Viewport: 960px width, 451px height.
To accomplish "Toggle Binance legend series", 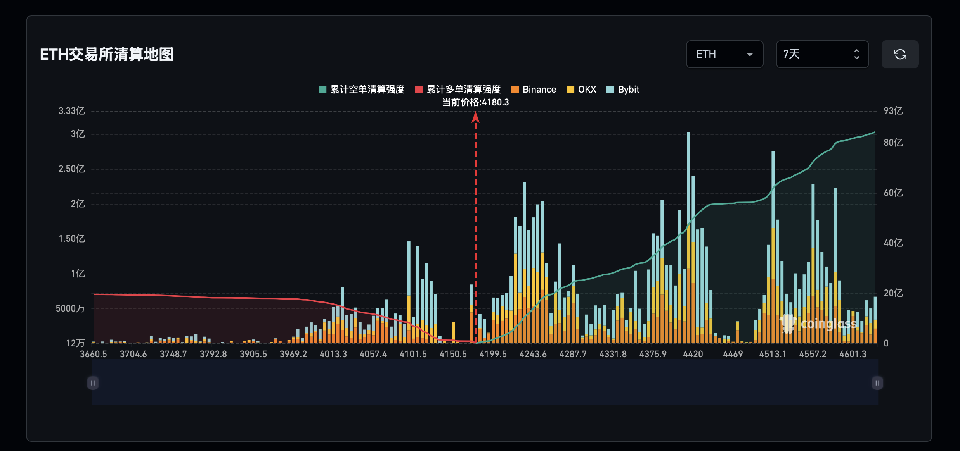I will [x=534, y=90].
